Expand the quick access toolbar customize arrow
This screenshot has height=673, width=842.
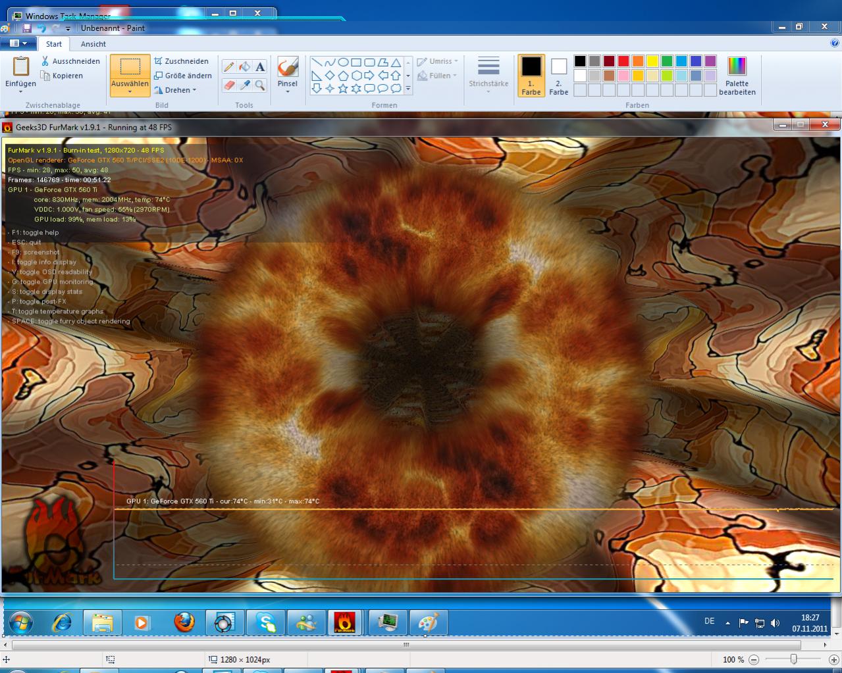pyautogui.click(x=68, y=28)
